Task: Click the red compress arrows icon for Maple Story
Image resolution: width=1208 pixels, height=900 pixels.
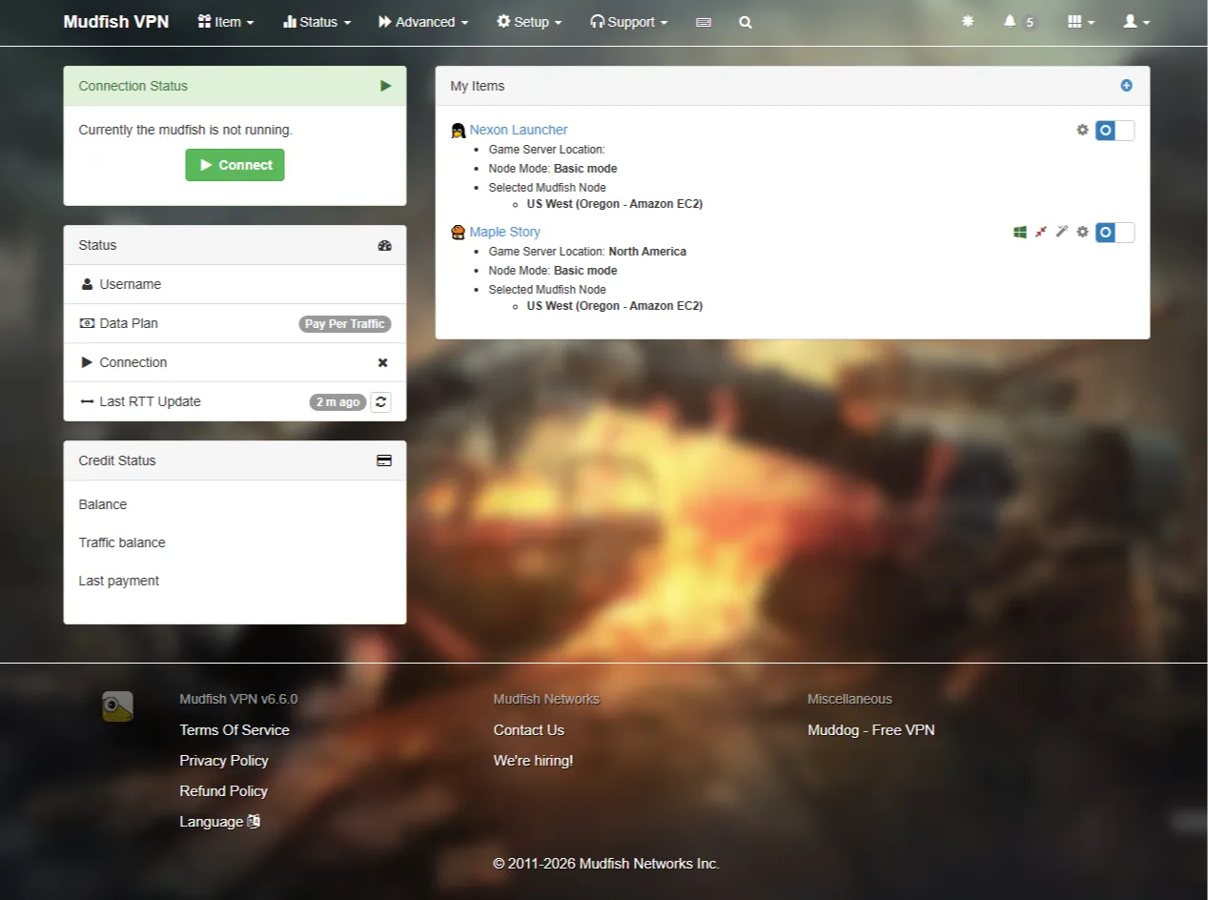Action: tap(1041, 232)
